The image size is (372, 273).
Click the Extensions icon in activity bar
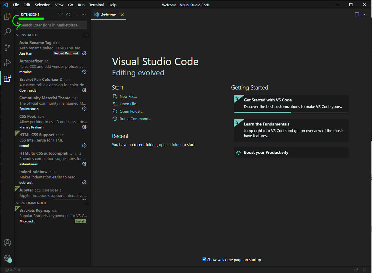[x=7, y=79]
